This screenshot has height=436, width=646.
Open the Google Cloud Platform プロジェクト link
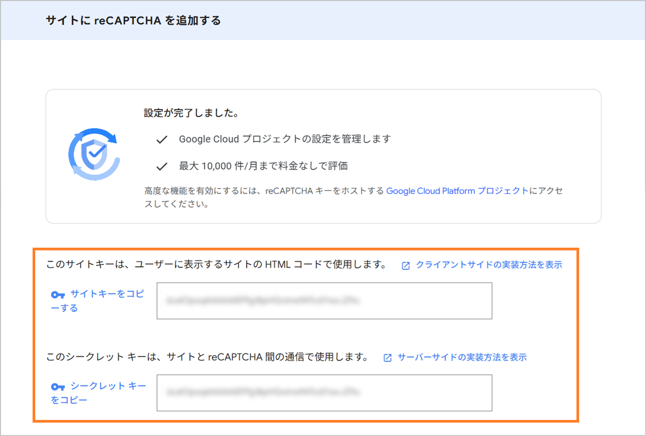[x=457, y=191]
